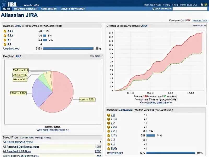Image resolution: width=209 pixels, height=157 pixels.
Task: Click the rightmost icon in the top header
Action: [x=206, y=5]
